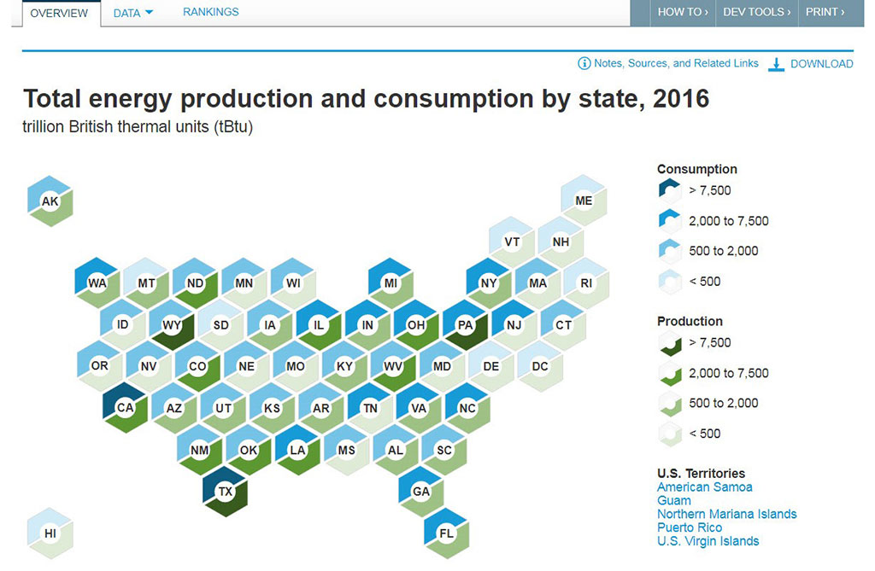The width and height of the screenshot is (875, 571).
Task: Open the HOW TO menu
Action: [682, 12]
